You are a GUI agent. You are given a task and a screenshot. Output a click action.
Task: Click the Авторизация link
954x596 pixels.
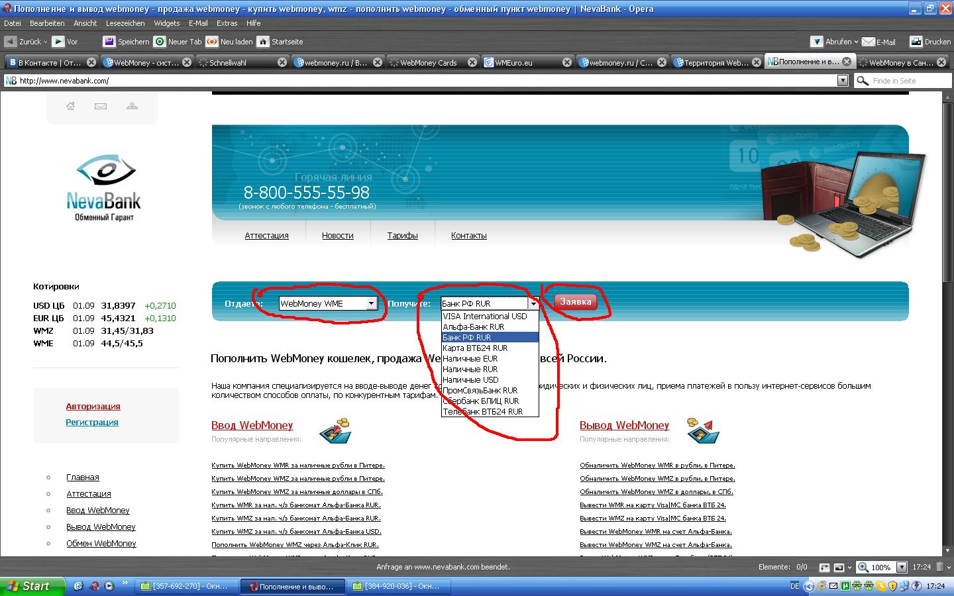93,407
